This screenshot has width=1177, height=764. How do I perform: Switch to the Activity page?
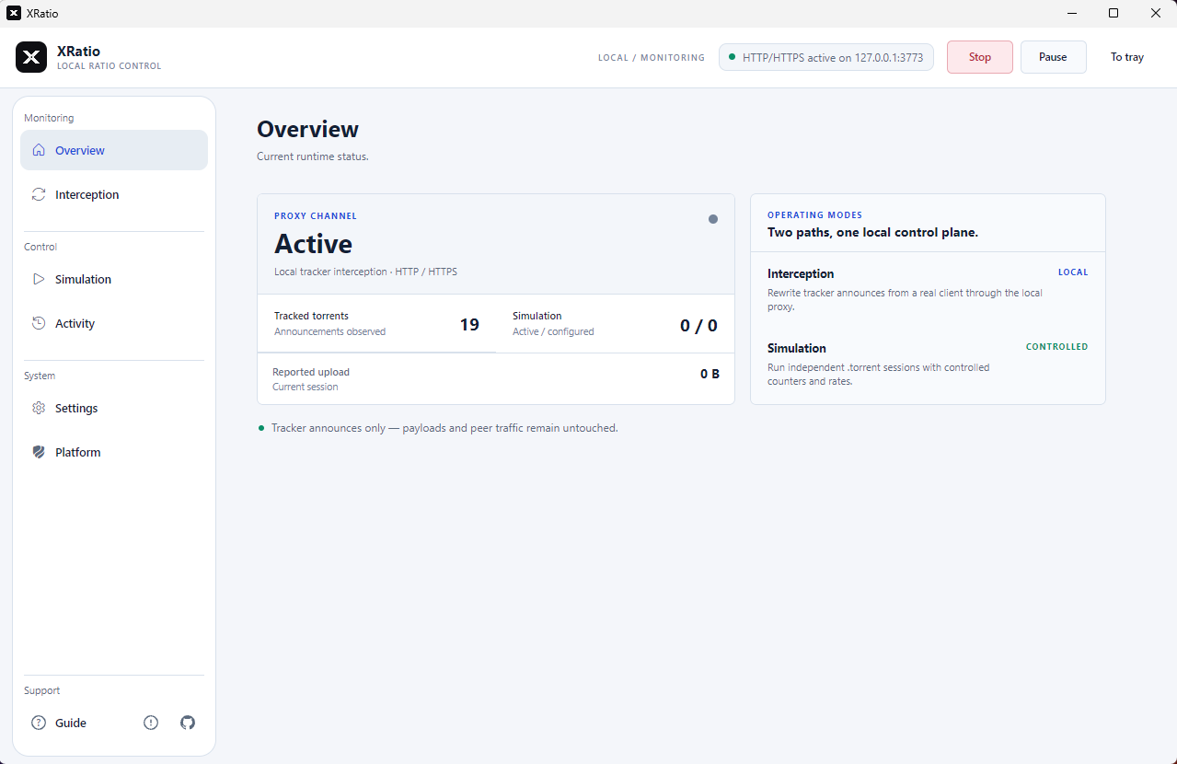pyautogui.click(x=114, y=323)
